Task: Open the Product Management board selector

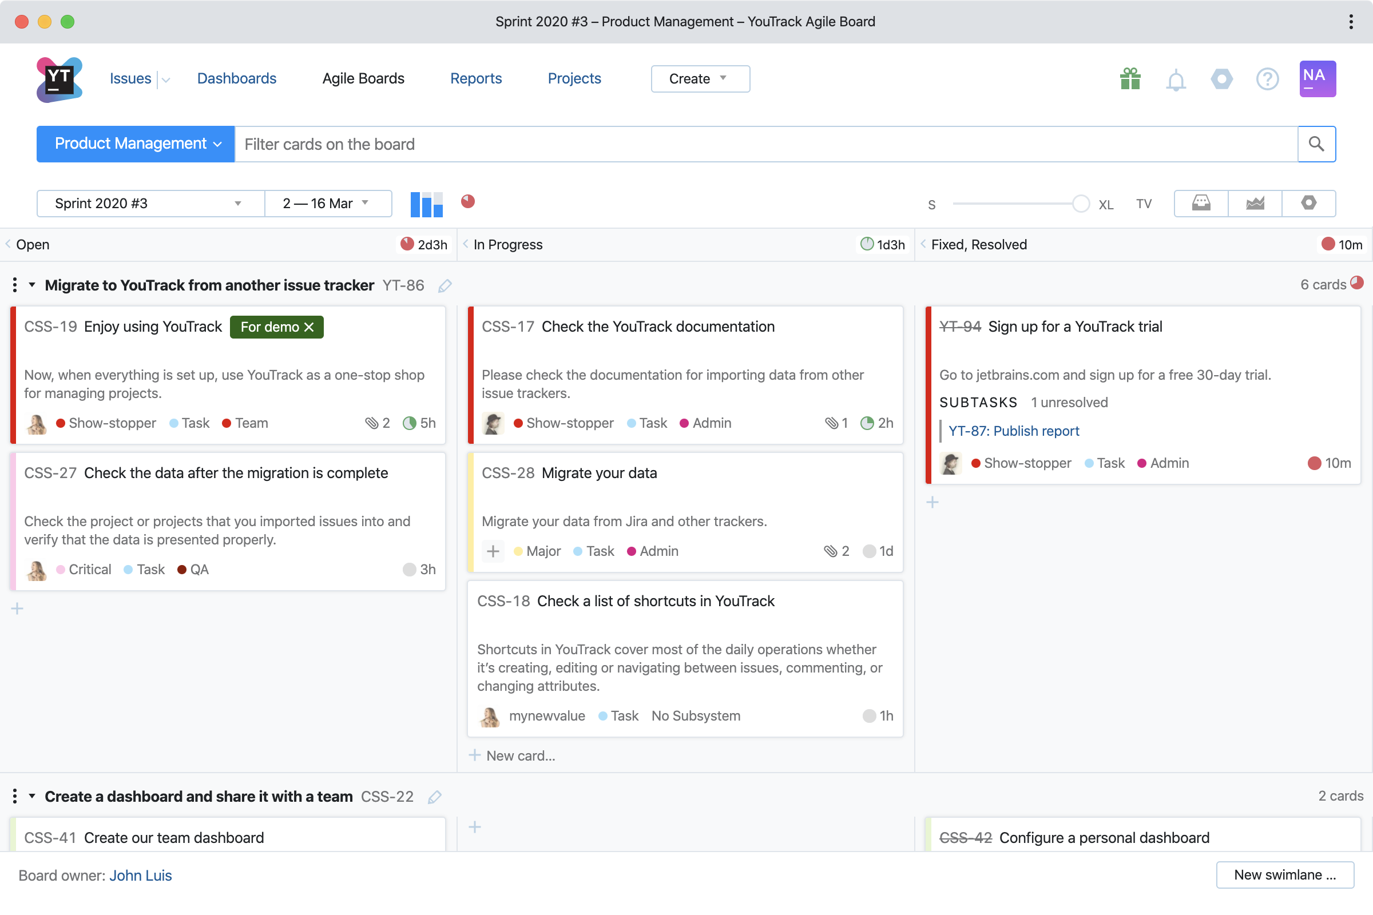Action: coord(136,144)
